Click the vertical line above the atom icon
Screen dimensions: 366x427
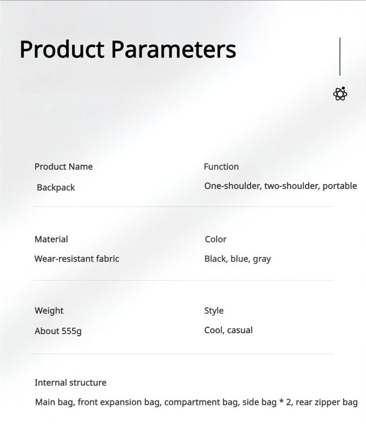tap(340, 57)
